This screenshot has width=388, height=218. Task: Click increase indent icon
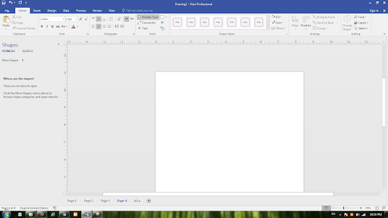(122, 26)
